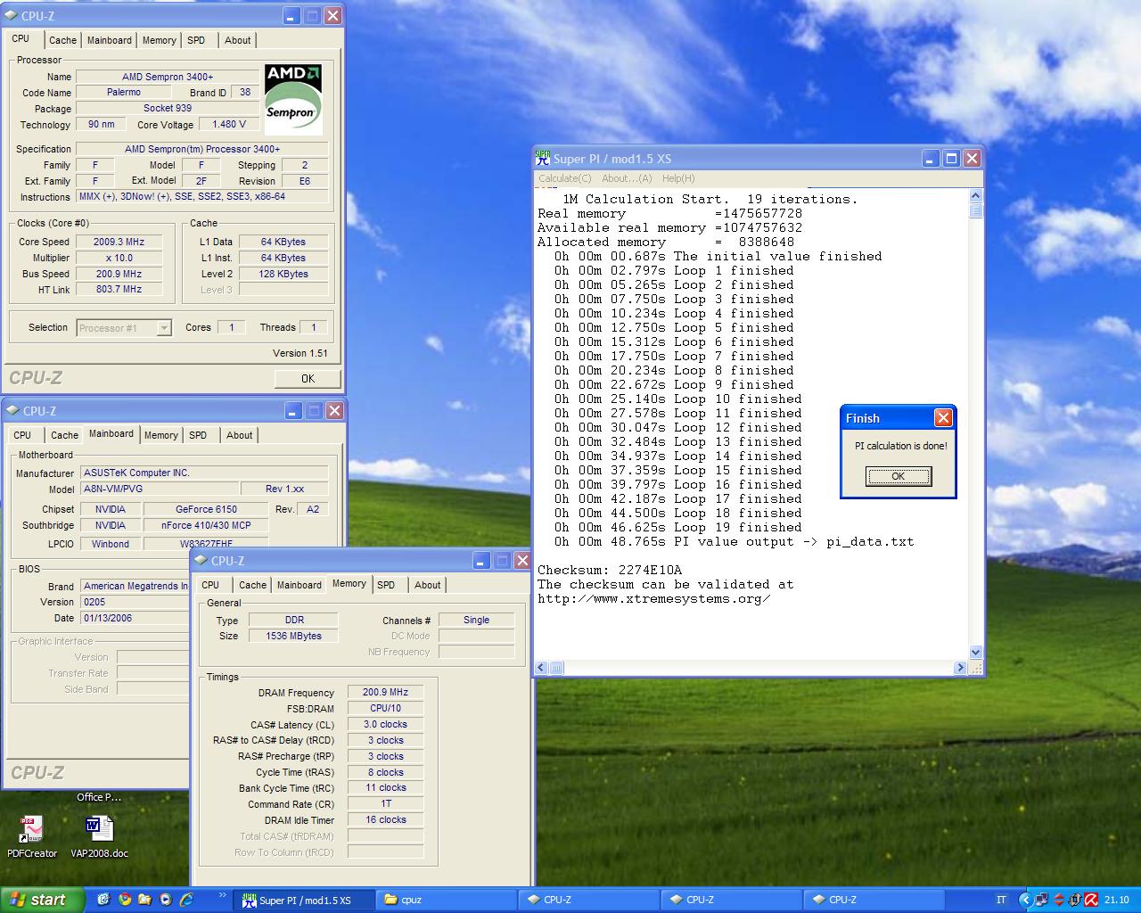This screenshot has height=913, width=1141.
Task: Click the taskbar clock showing 21.10
Action: (x=1116, y=900)
